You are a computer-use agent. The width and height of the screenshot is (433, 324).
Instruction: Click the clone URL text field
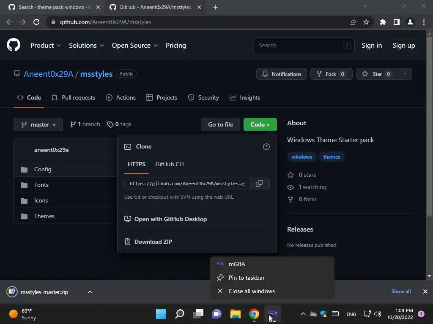tap(187, 184)
